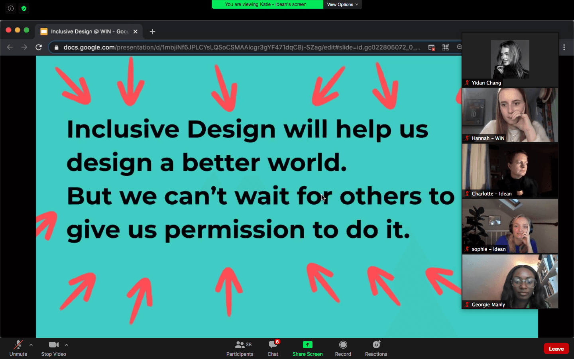Open the Participants panel

(x=240, y=348)
